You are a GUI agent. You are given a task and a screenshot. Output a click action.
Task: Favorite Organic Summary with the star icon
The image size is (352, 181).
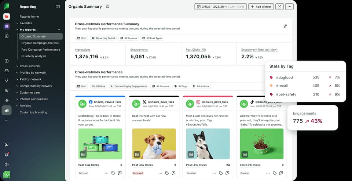point(107,7)
